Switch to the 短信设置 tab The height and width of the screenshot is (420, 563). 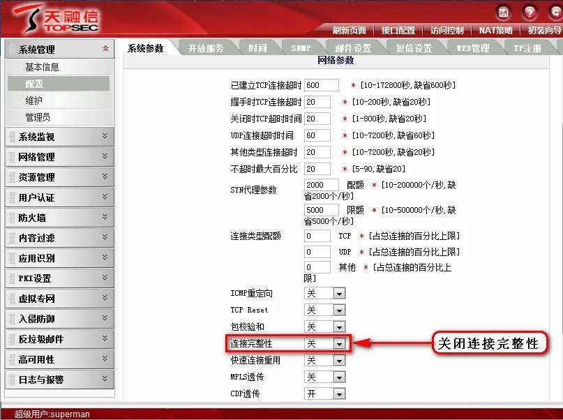(x=414, y=48)
